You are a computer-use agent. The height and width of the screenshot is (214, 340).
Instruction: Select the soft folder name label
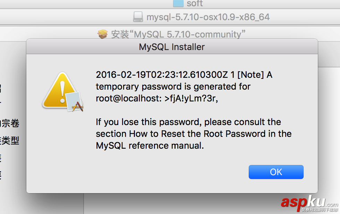coord(194,3)
